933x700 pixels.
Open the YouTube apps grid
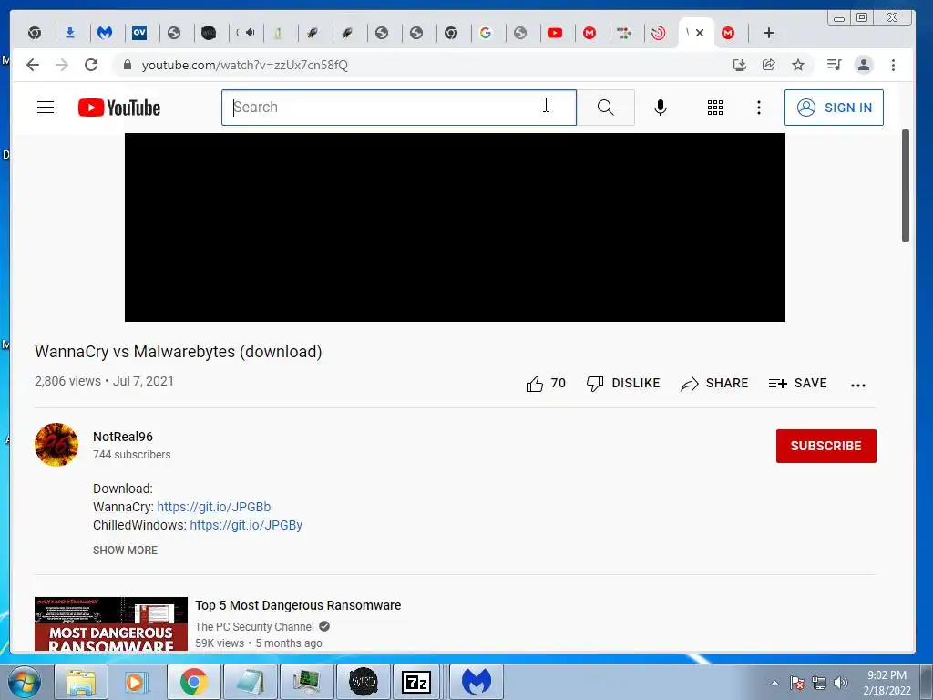(714, 108)
